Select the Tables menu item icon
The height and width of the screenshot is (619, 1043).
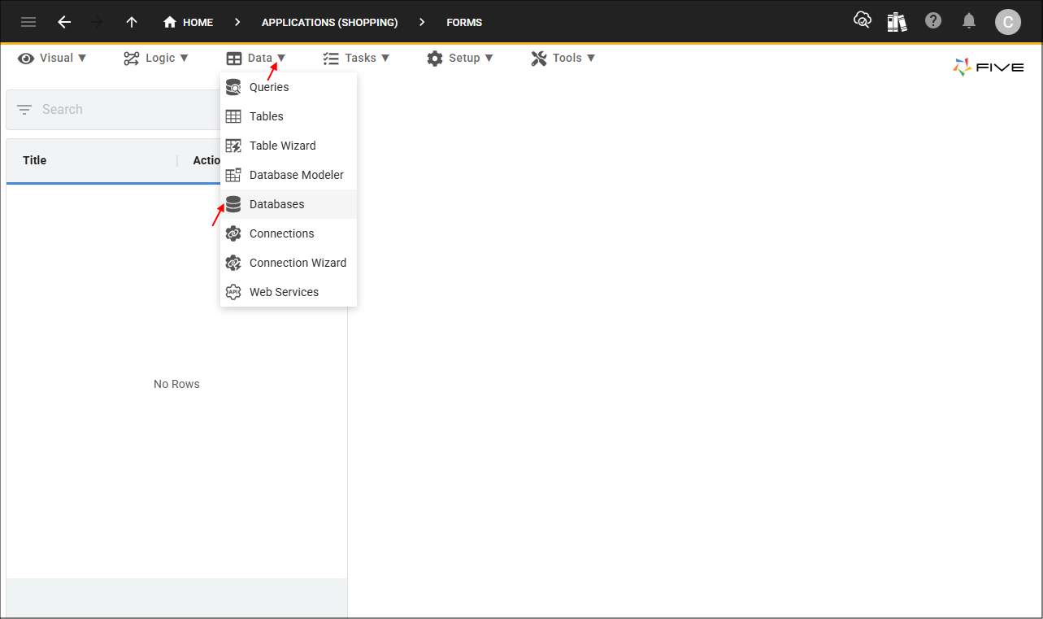(x=233, y=116)
